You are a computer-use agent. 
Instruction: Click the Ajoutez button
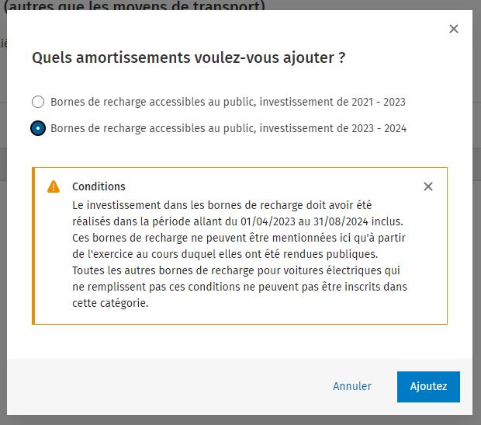pos(428,387)
